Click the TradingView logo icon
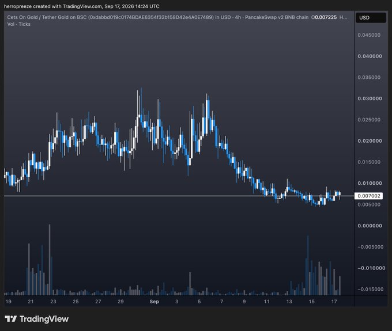392x331 pixels. 11,319
